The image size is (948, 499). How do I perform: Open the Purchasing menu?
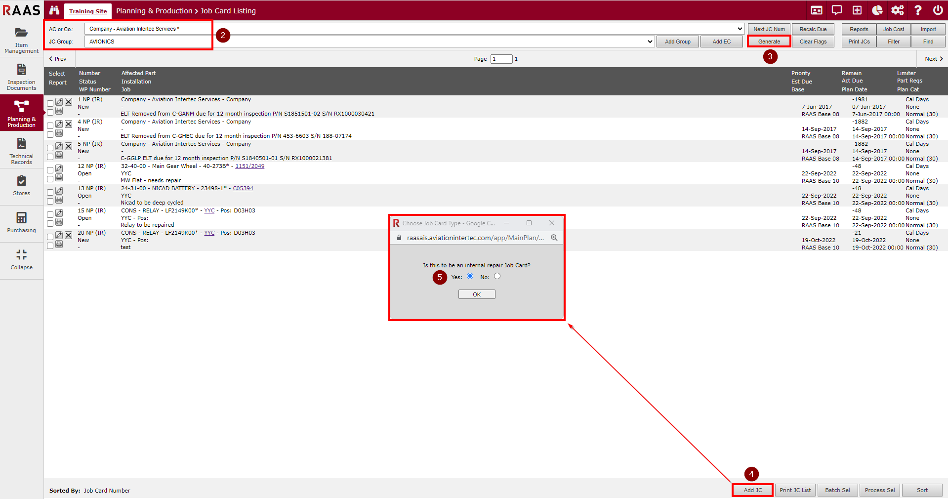[21, 222]
